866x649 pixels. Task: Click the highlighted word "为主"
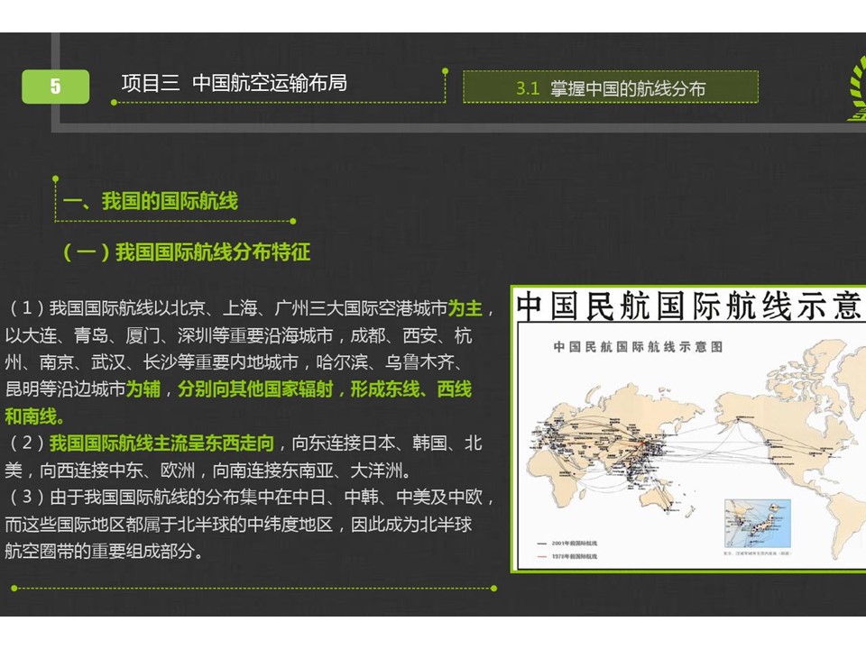[465, 308]
